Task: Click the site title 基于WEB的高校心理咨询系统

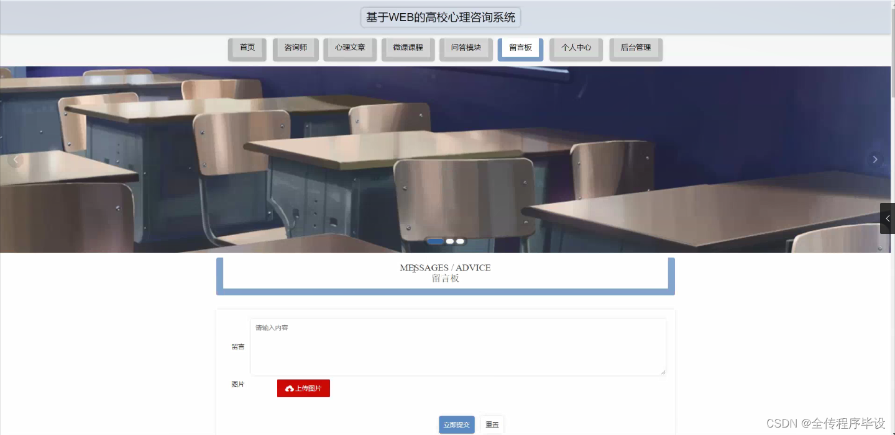Action: coord(441,17)
